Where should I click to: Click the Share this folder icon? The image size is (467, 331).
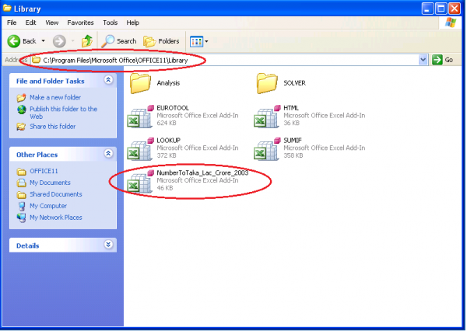point(21,127)
